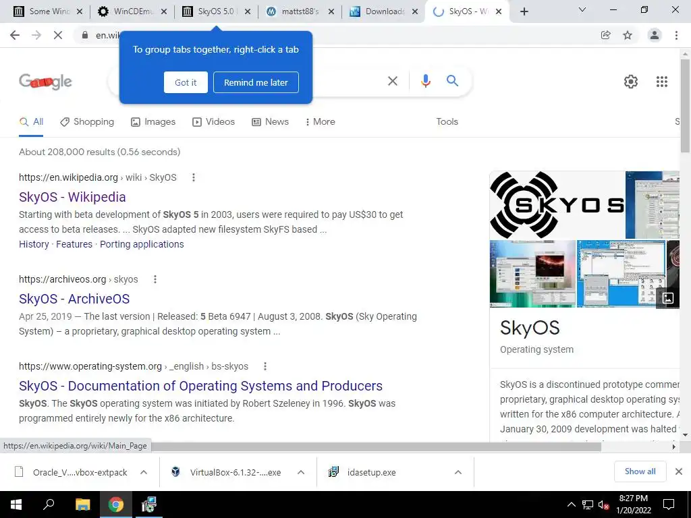Screen dimensions: 691x518
Task: Open the Windows Start menu
Action: (16, 505)
